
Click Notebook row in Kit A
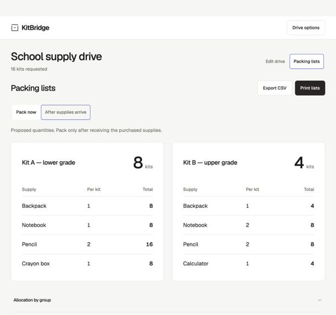87,225
